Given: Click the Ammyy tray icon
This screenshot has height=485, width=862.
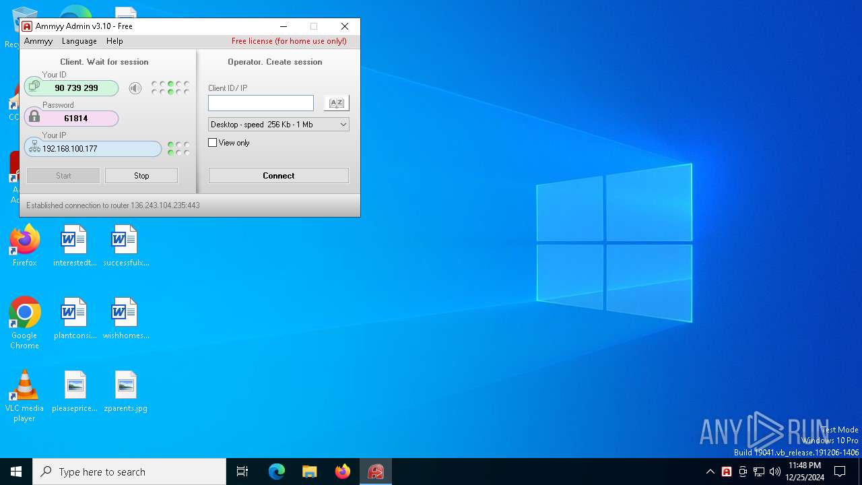Looking at the screenshot, I should click(727, 472).
